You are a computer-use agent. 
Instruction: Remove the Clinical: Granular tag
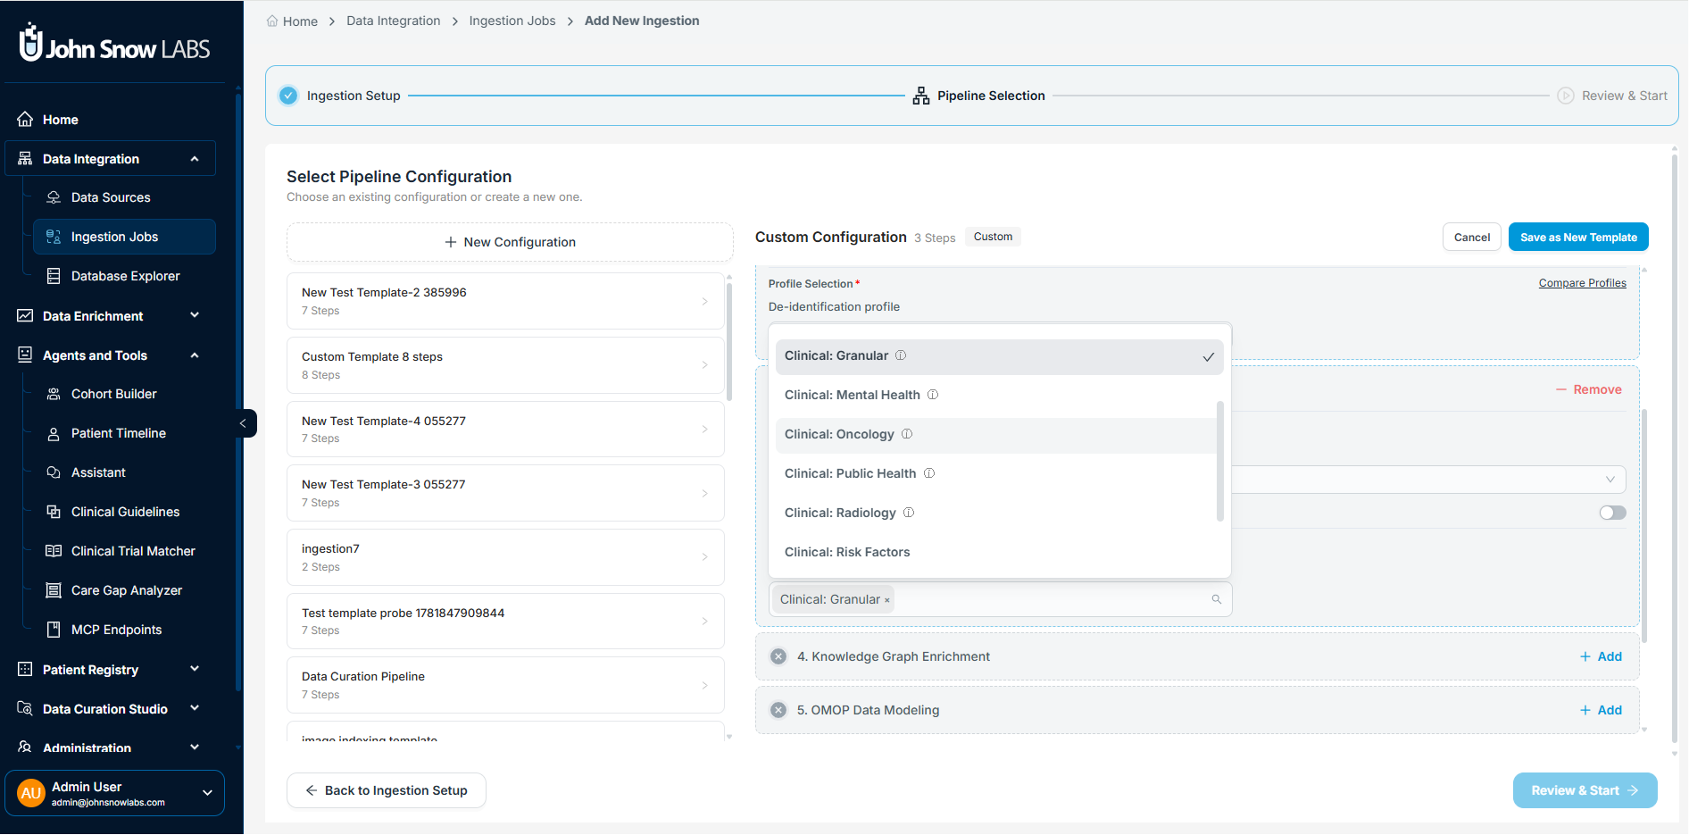click(x=887, y=600)
